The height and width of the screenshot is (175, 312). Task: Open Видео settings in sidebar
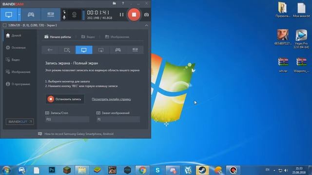pyautogui.click(x=13, y=60)
